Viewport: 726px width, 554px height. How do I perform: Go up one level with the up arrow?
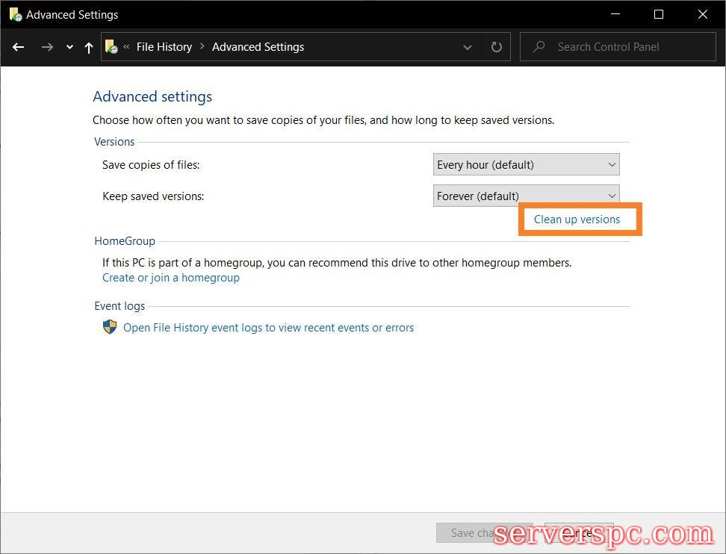coord(89,47)
